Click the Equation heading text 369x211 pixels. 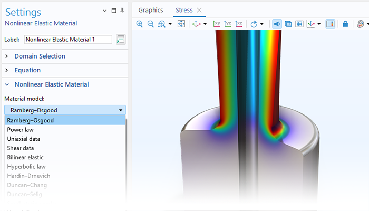click(x=27, y=70)
